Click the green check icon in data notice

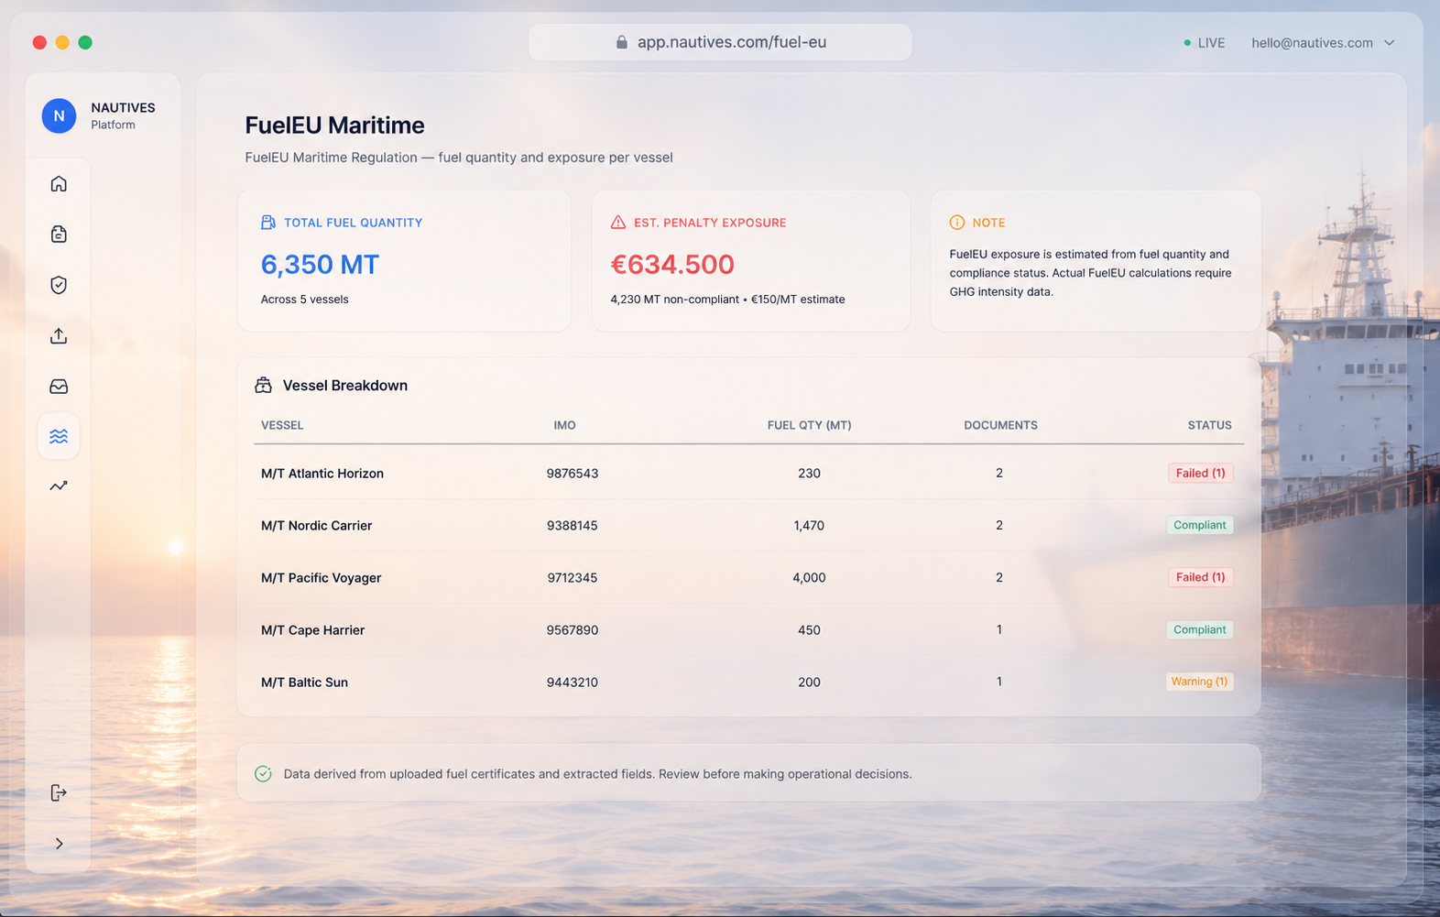[x=263, y=774]
